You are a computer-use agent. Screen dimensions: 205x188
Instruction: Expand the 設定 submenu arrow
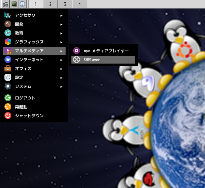tap(61, 78)
